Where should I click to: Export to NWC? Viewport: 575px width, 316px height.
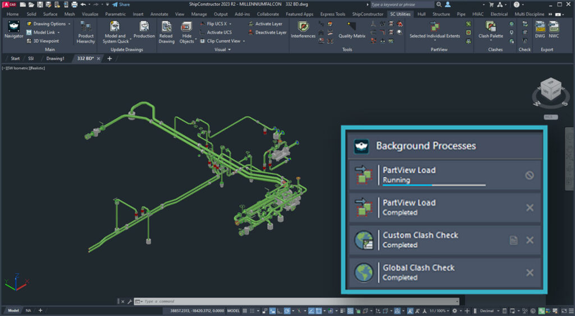554,30
